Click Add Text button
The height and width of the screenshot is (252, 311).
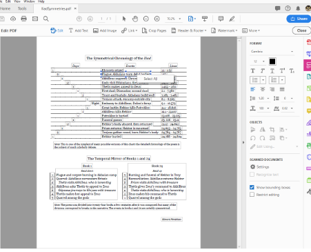pos(79,30)
